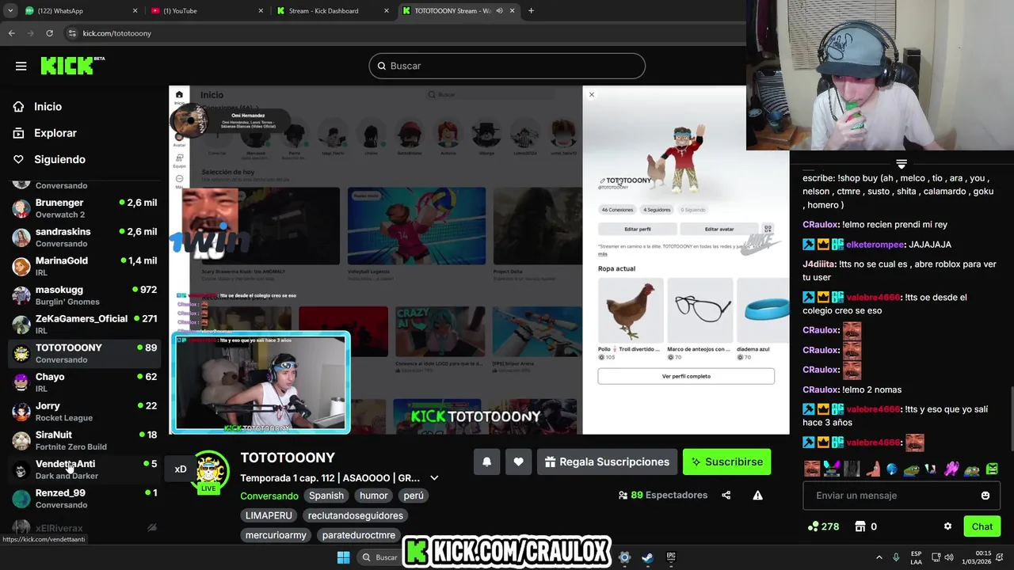Mute the TOTOTOOONY Stream tab audio icon
Image resolution: width=1014 pixels, height=570 pixels.
click(500, 11)
